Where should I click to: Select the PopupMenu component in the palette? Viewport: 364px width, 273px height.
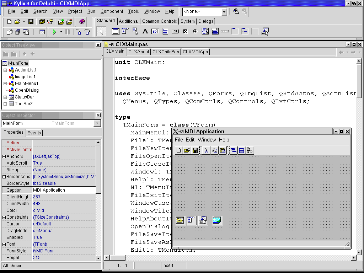tap(135, 31)
